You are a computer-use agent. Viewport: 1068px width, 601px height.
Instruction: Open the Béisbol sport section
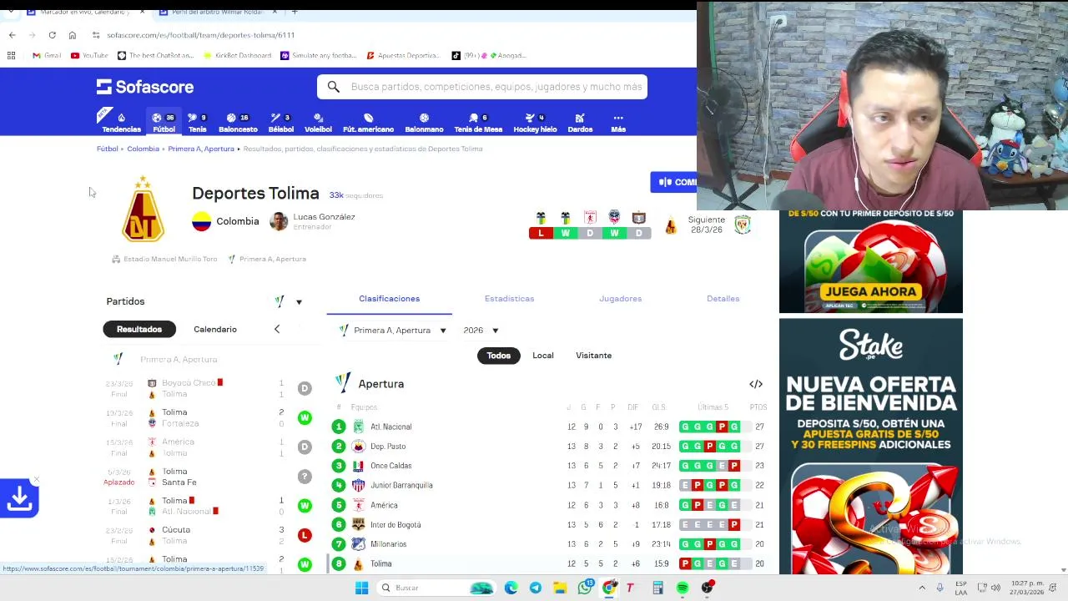pyautogui.click(x=280, y=123)
